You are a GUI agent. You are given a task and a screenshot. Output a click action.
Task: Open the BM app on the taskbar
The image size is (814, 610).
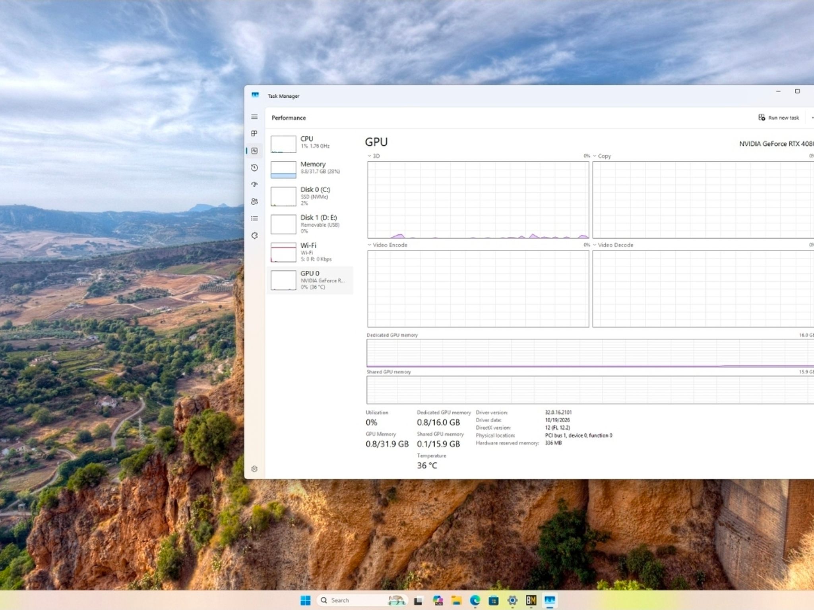tap(531, 600)
